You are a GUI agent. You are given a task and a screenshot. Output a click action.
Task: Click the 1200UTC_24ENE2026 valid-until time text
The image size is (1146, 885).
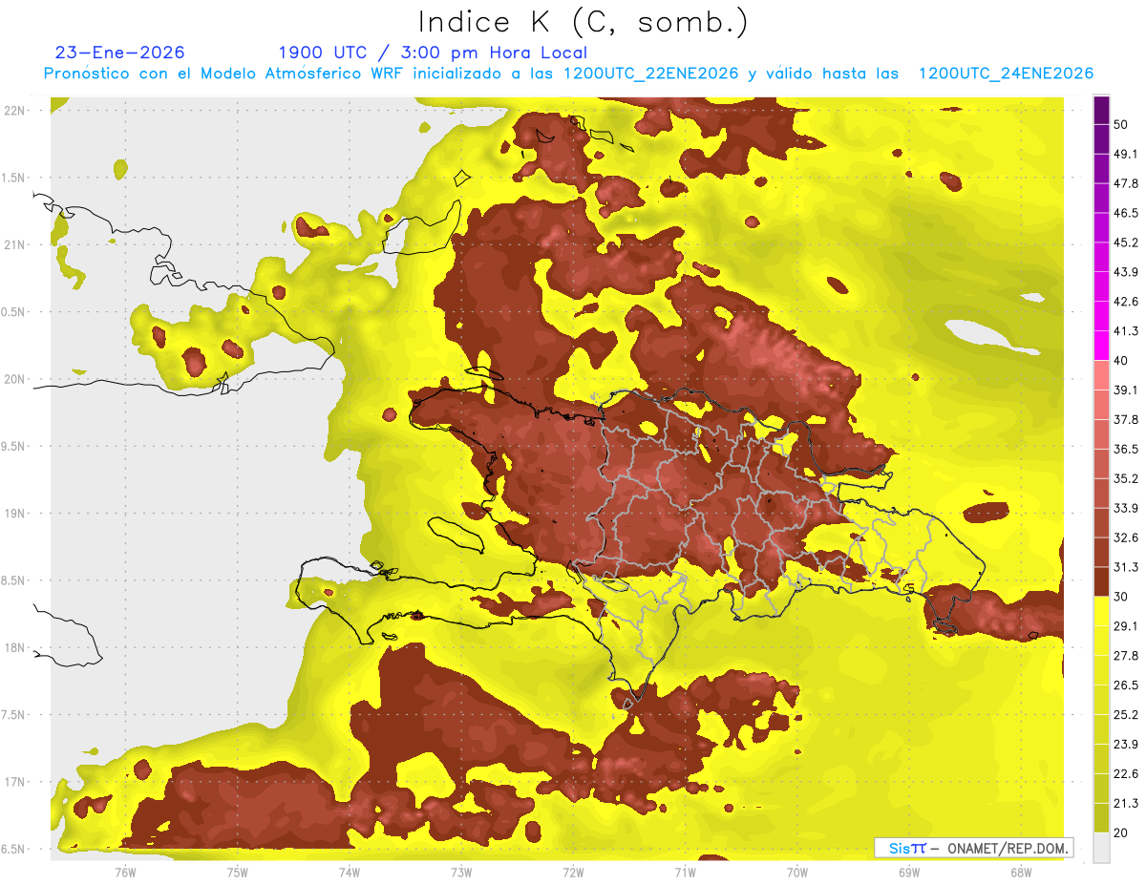(x=1006, y=74)
